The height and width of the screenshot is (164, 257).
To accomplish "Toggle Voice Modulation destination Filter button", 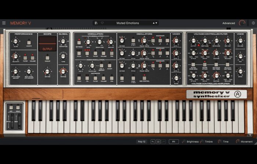I will (x=95, y=78).
